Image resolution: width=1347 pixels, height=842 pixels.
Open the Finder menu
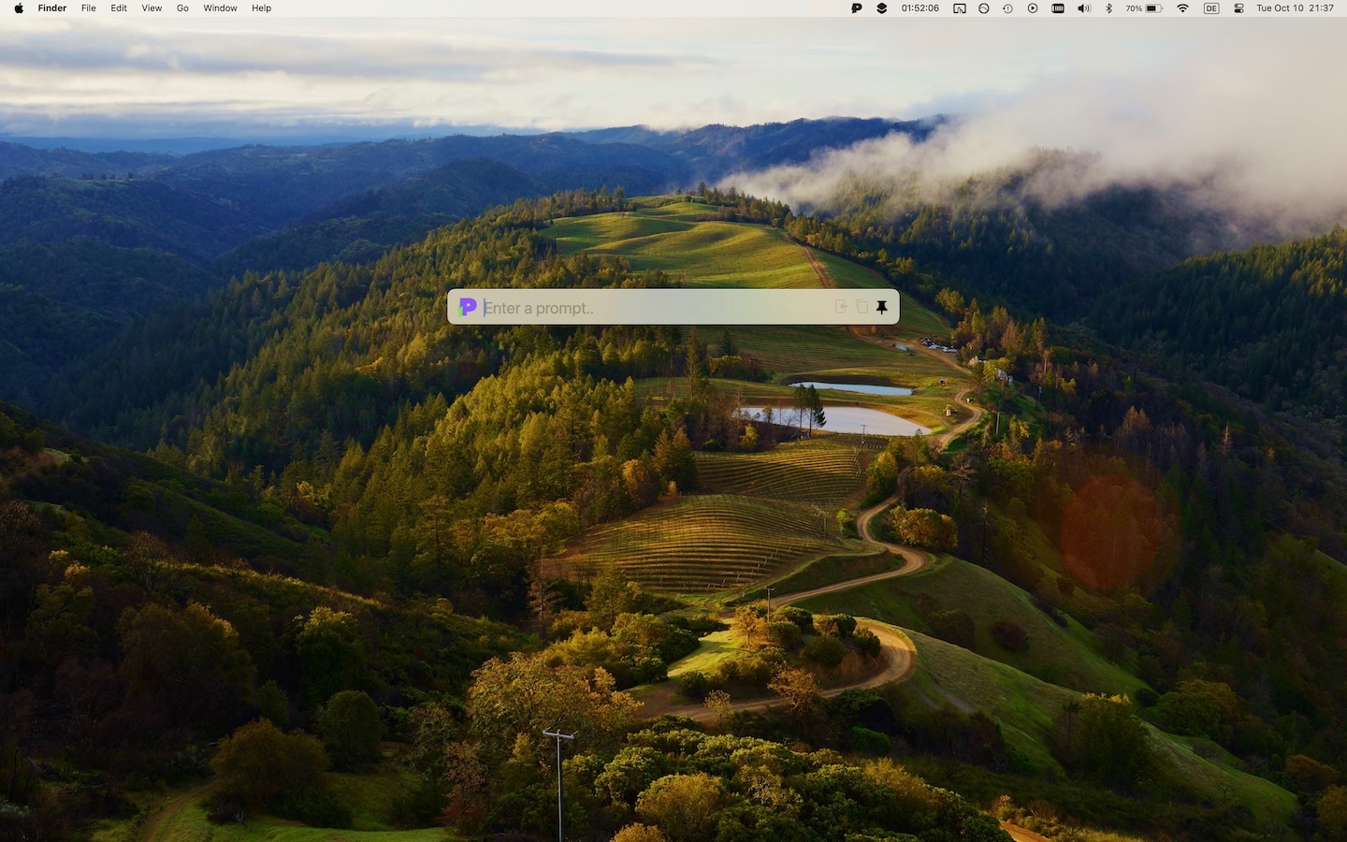[52, 8]
